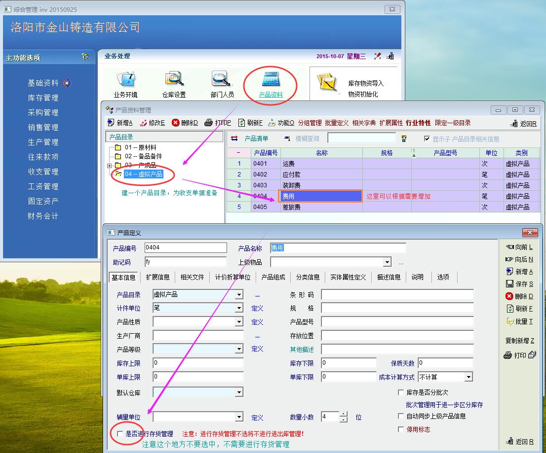Expand the 03 产成品 tree node
Viewport: 546px width, 453px height.
[x=109, y=165]
